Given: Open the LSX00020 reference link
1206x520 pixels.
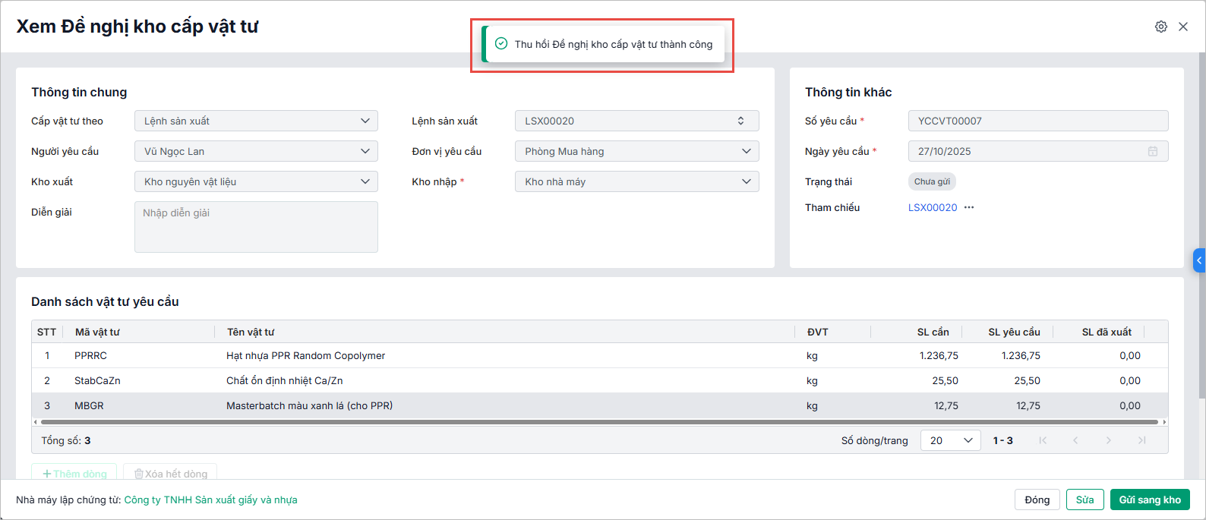Looking at the screenshot, I should pos(933,207).
